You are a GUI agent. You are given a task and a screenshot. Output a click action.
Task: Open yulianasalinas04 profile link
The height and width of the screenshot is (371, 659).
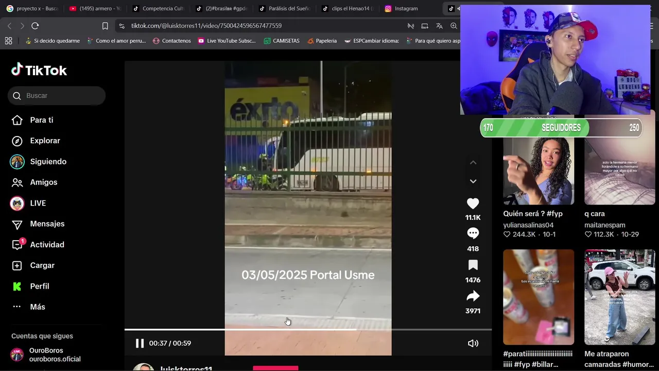coord(528,225)
